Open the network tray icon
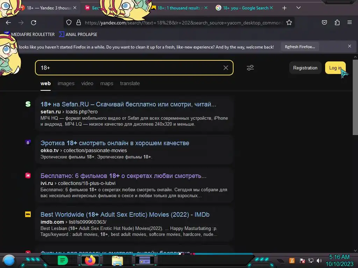The image size is (358, 268). pyautogui.click(x=310, y=261)
